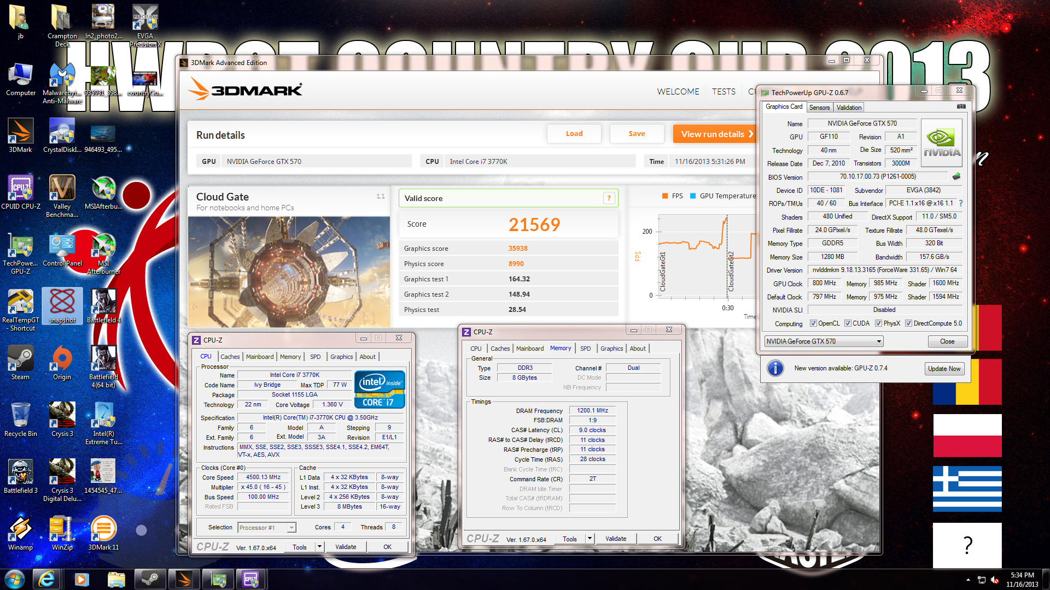Launch CPUID CPU-Z desktop shortcut
This screenshot has height=590, width=1050.
tap(21, 192)
